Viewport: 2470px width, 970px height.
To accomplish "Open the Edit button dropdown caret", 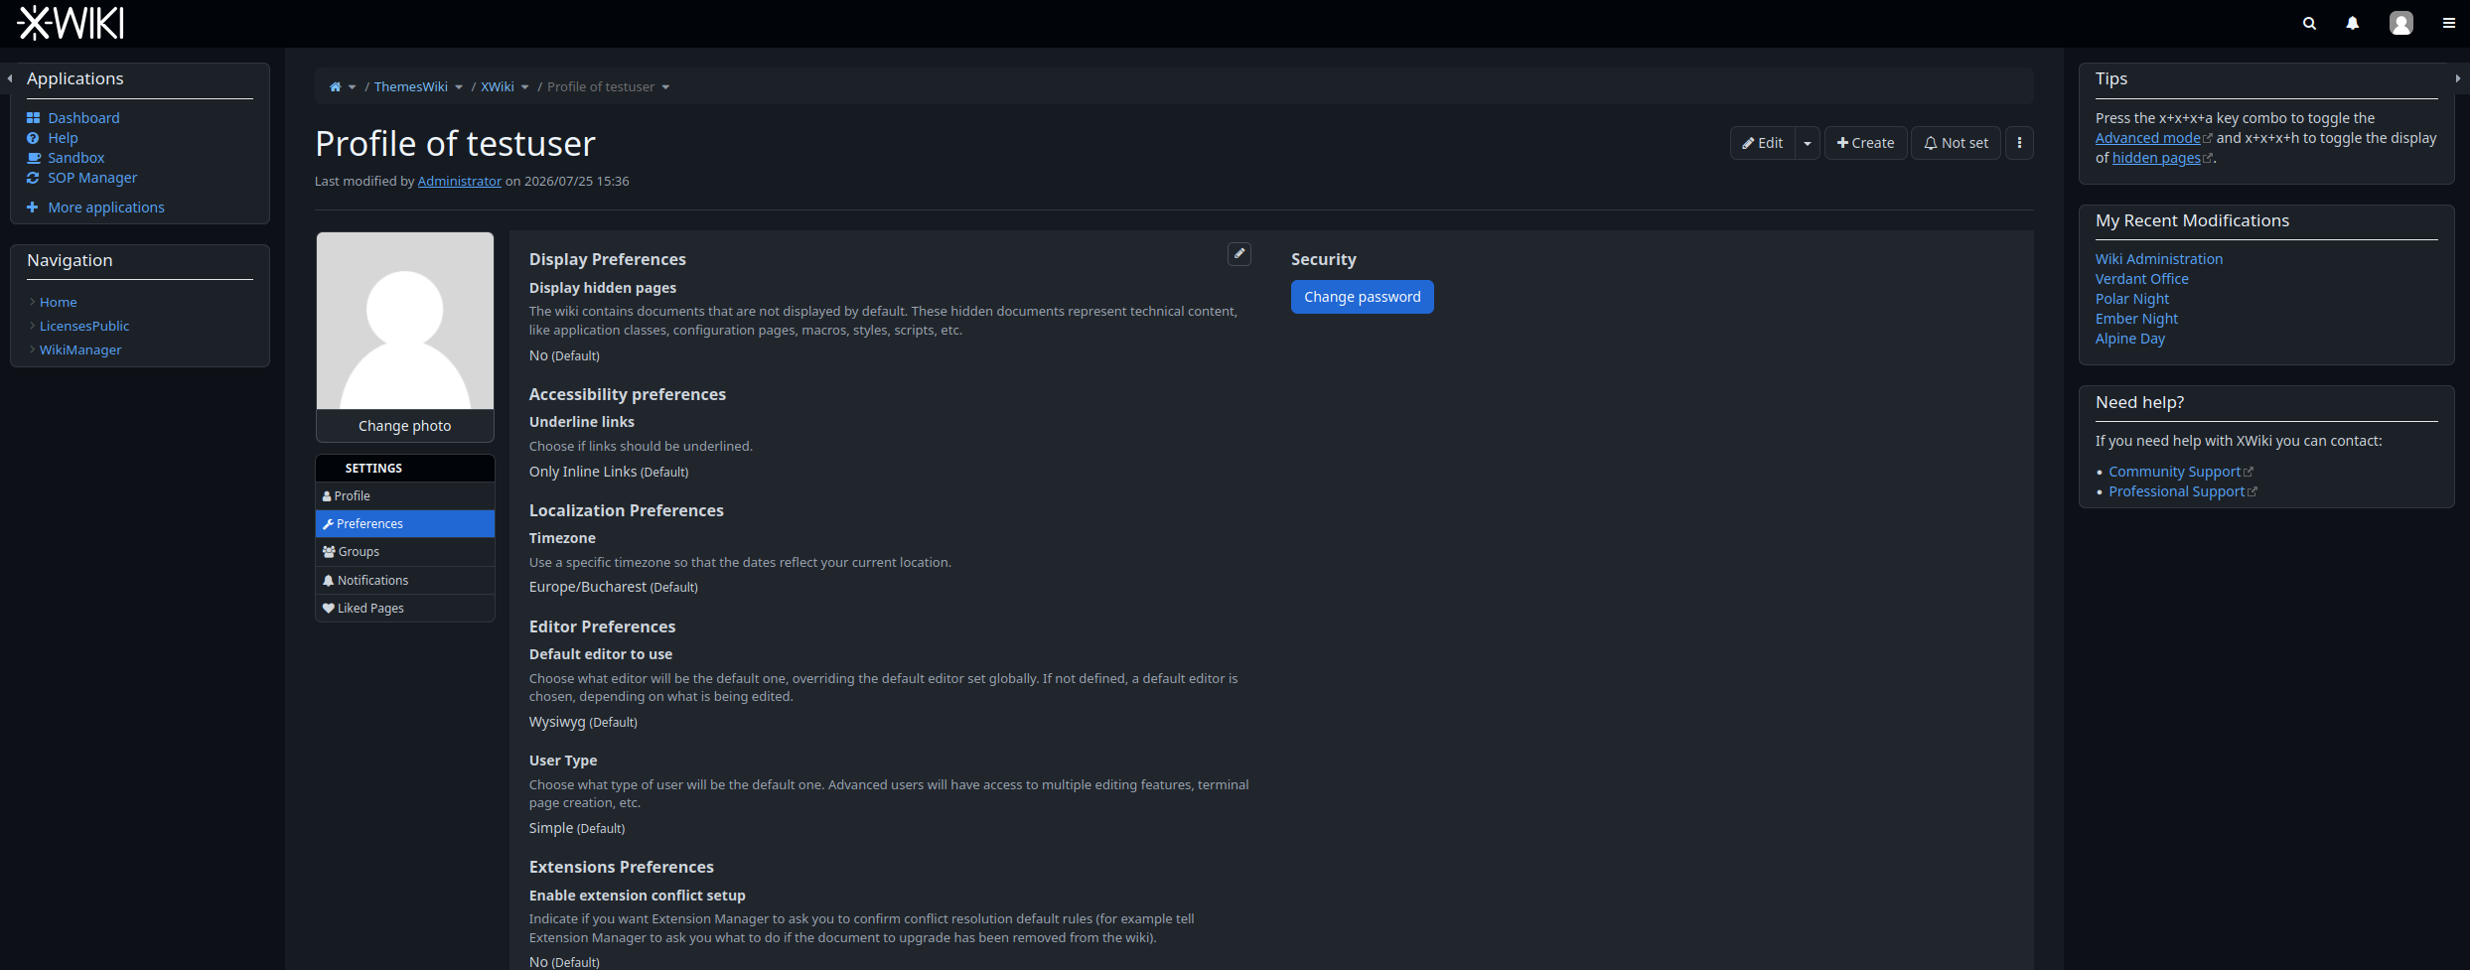I will tap(1808, 143).
